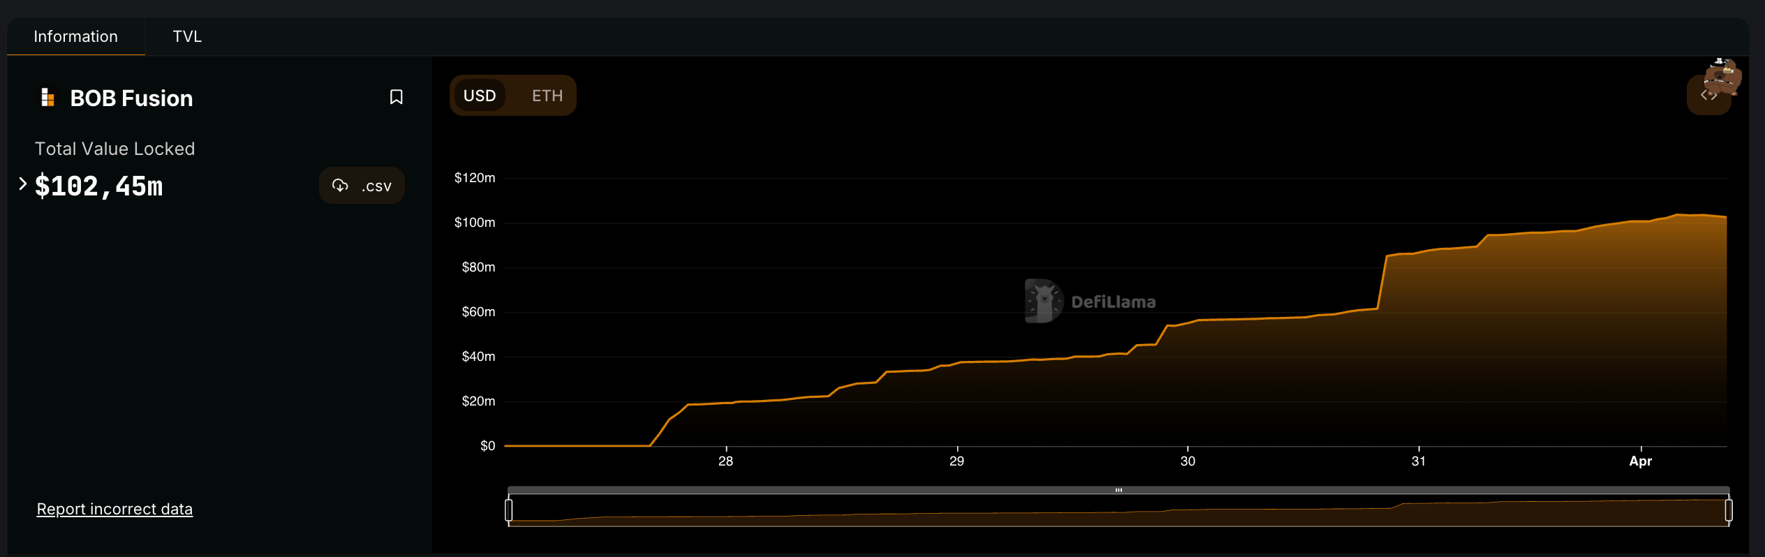Open the TVL tab

(x=187, y=36)
